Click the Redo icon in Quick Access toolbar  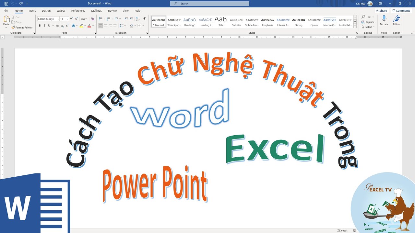[x=21, y=4]
